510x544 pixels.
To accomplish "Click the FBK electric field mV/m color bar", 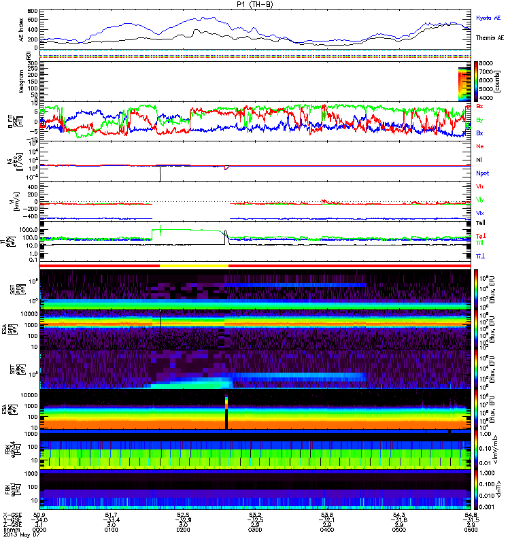I will click(x=476, y=449).
